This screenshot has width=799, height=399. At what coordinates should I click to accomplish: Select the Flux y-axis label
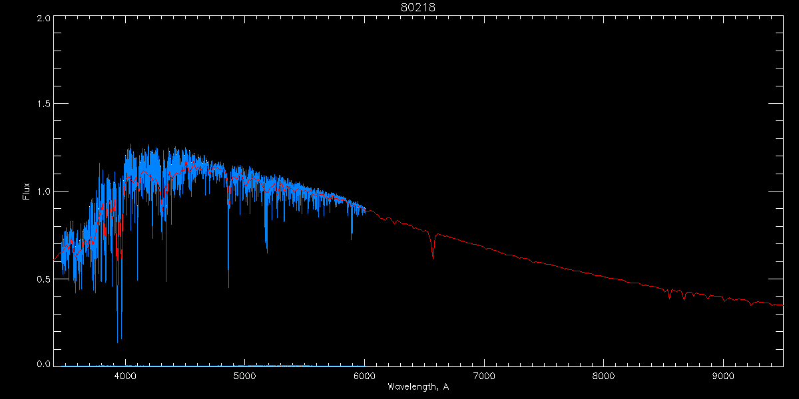[27, 192]
